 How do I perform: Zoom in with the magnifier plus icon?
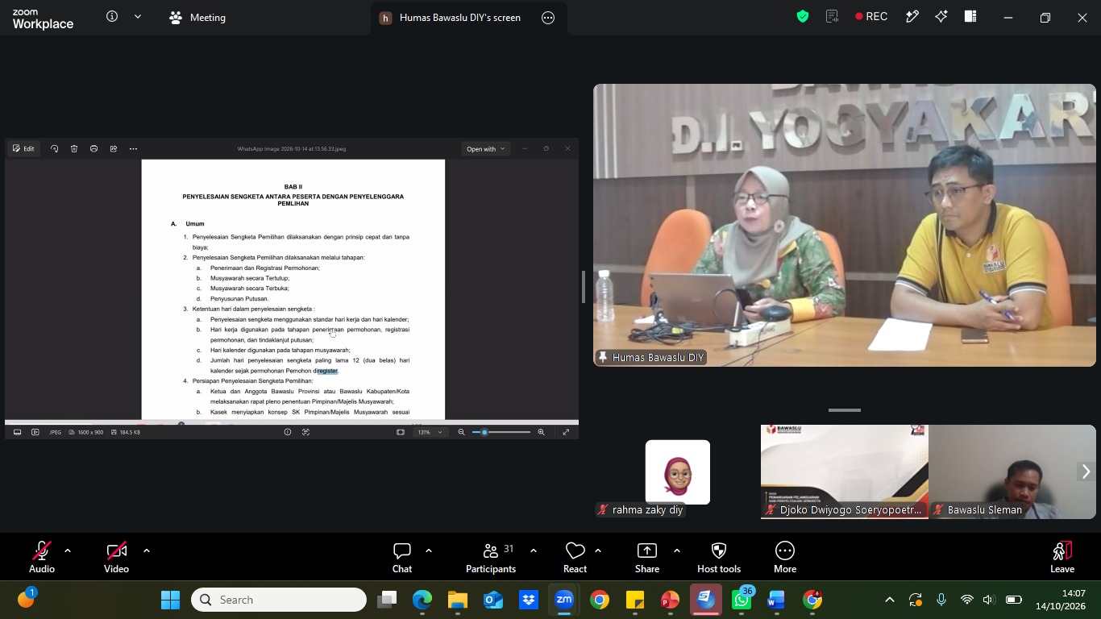(x=541, y=432)
